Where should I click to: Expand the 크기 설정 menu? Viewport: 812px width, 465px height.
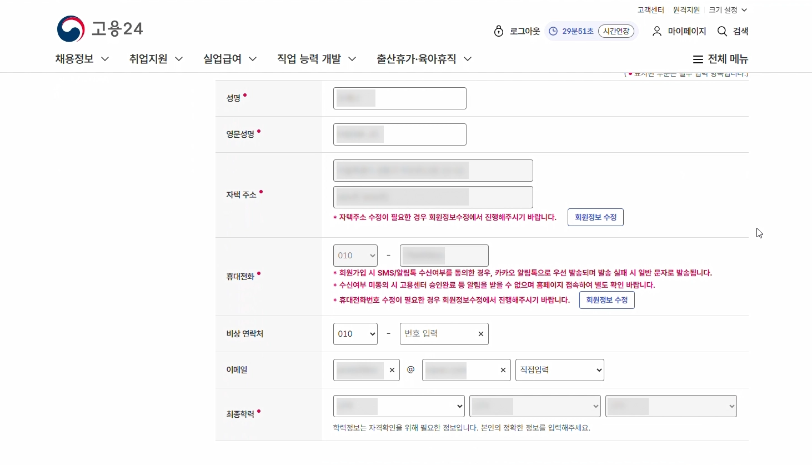point(728,10)
